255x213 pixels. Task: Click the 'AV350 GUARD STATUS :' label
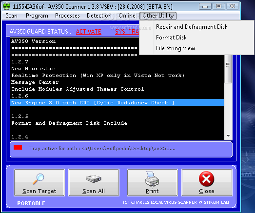(40, 32)
